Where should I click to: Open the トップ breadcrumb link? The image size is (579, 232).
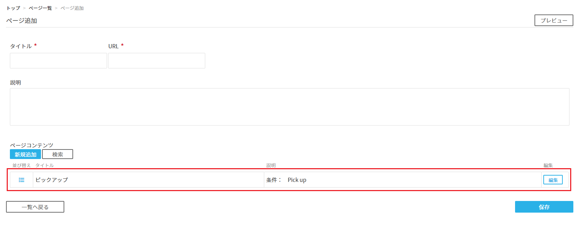click(13, 8)
